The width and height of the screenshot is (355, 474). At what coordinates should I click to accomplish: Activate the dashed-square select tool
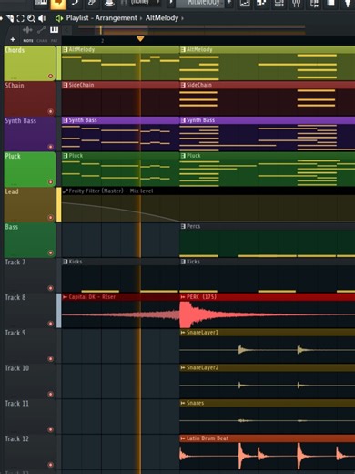pos(20,18)
